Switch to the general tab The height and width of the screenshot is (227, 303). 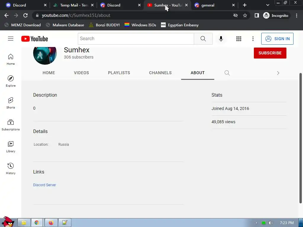tap(212, 5)
